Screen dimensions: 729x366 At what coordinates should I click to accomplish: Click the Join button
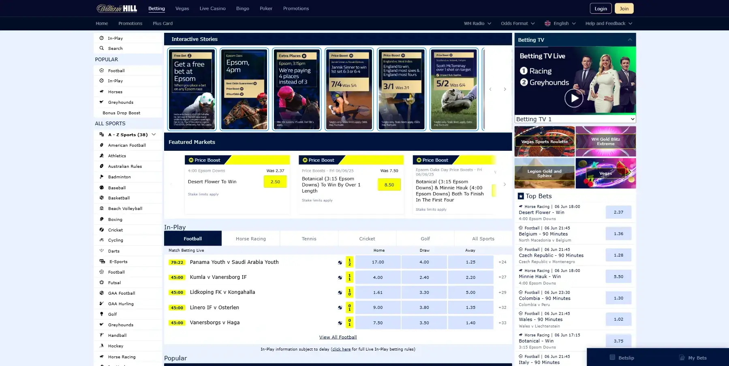(624, 8)
